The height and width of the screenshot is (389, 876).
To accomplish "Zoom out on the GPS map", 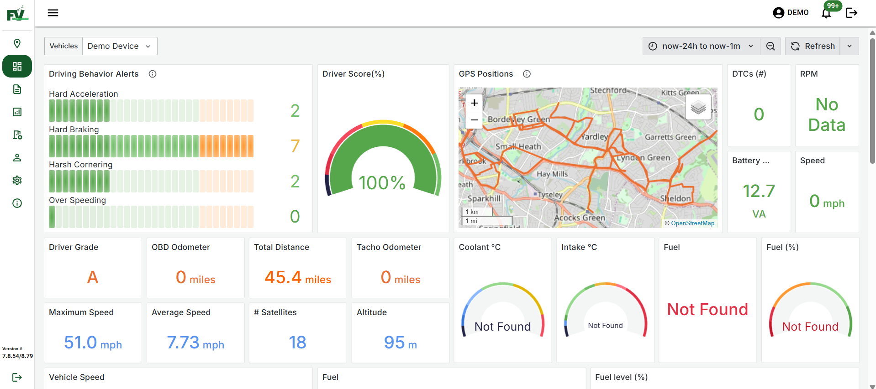I will (475, 120).
